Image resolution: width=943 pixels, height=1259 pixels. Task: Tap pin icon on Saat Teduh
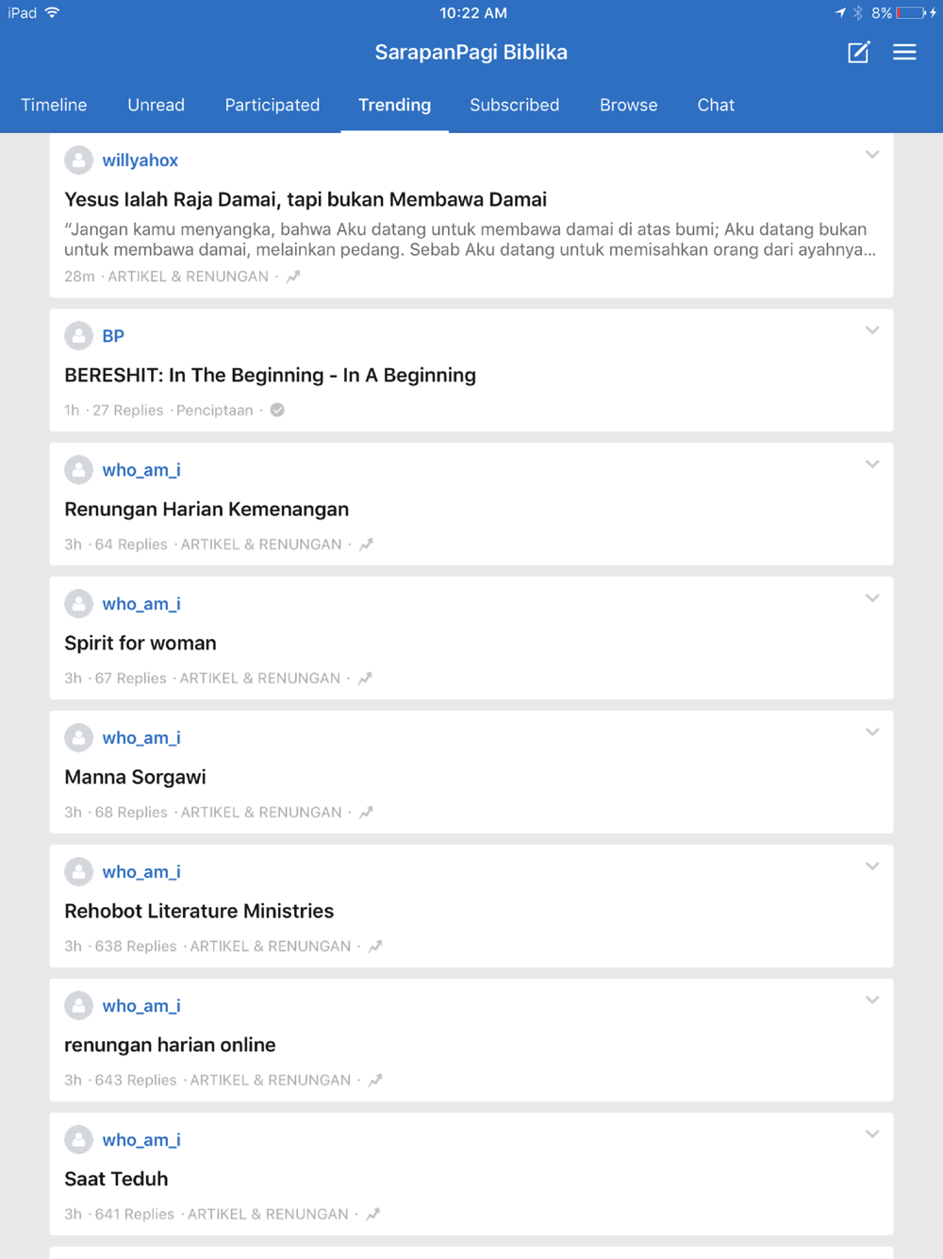pyautogui.click(x=373, y=1215)
